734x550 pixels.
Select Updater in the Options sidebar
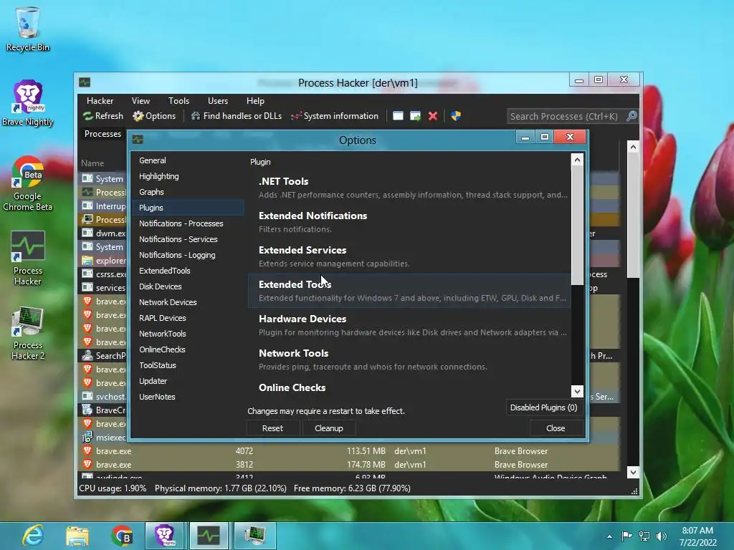(189, 381)
